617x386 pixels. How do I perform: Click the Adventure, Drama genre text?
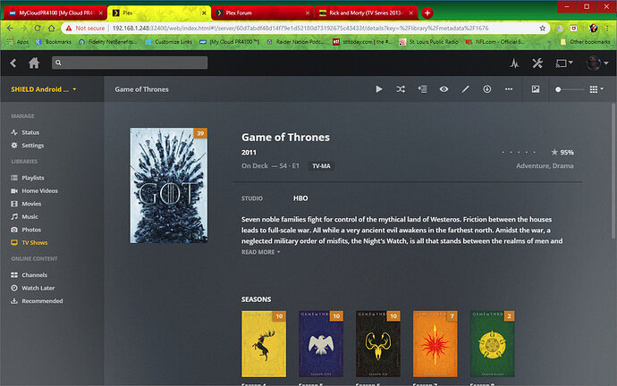pyautogui.click(x=545, y=166)
